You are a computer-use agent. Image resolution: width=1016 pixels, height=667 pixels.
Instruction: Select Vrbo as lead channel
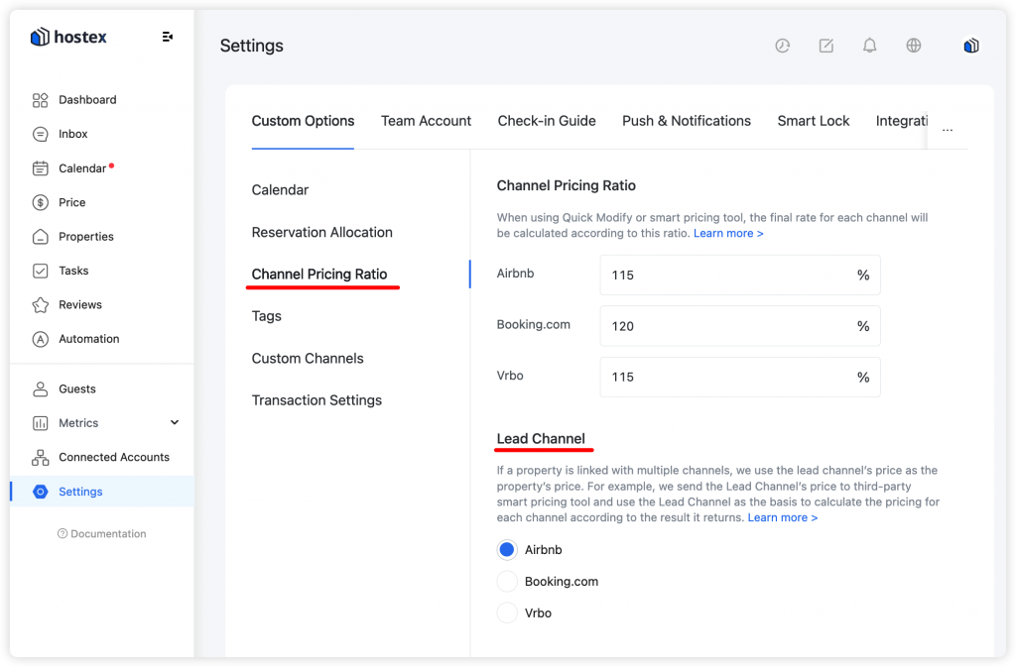(x=507, y=612)
